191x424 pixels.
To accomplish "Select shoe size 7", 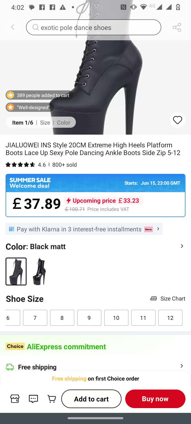I will (35, 318).
